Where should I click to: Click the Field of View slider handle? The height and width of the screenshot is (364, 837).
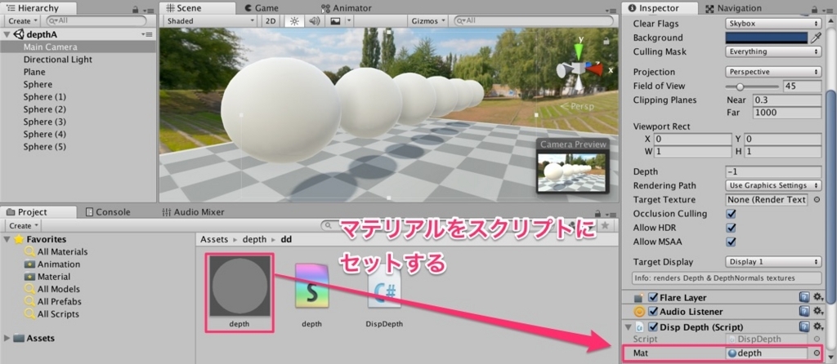pyautogui.click(x=740, y=87)
